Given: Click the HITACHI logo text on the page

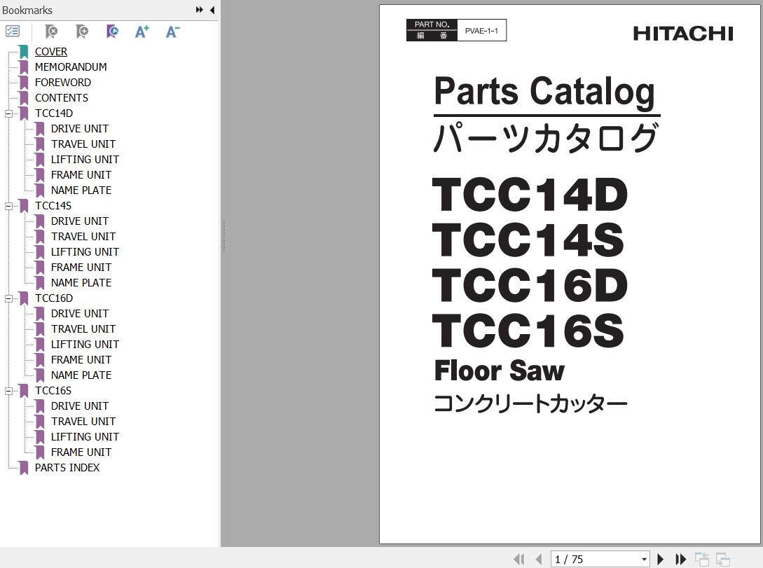Looking at the screenshot, I should 683,34.
